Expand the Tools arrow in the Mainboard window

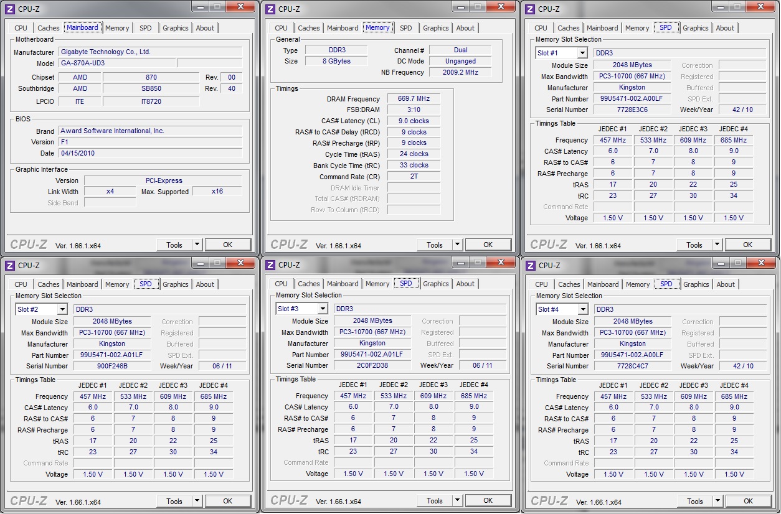[x=197, y=245]
